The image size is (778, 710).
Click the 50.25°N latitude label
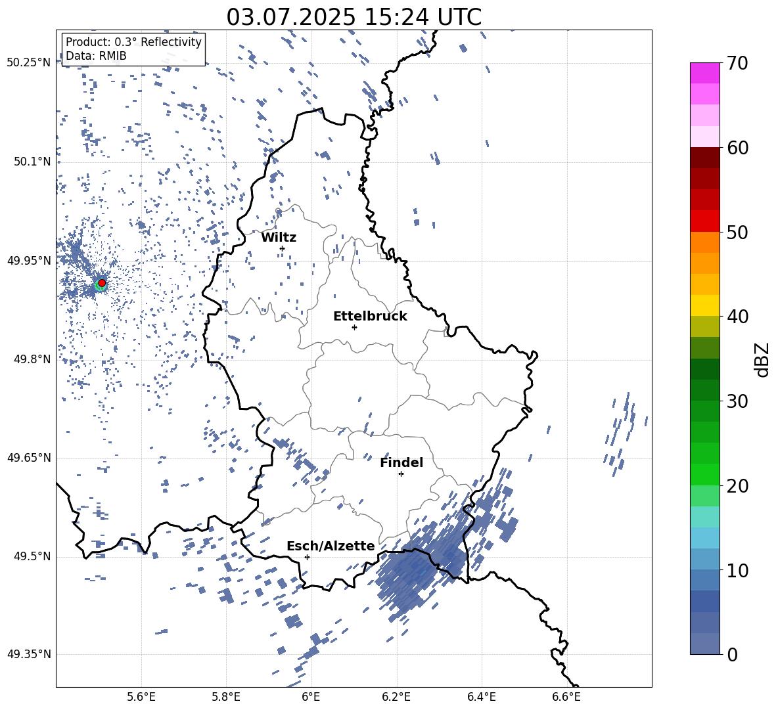point(29,63)
